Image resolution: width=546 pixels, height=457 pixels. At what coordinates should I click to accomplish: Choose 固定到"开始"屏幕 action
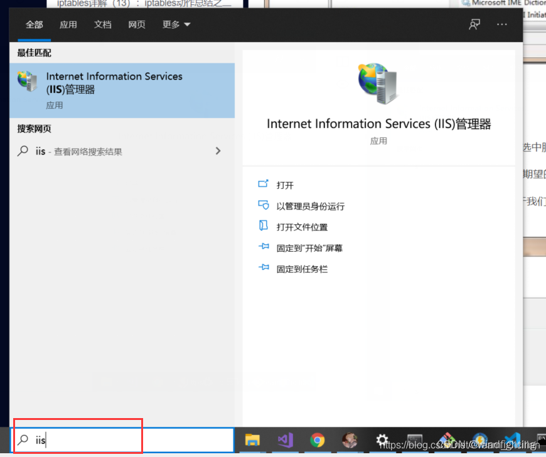coord(309,248)
